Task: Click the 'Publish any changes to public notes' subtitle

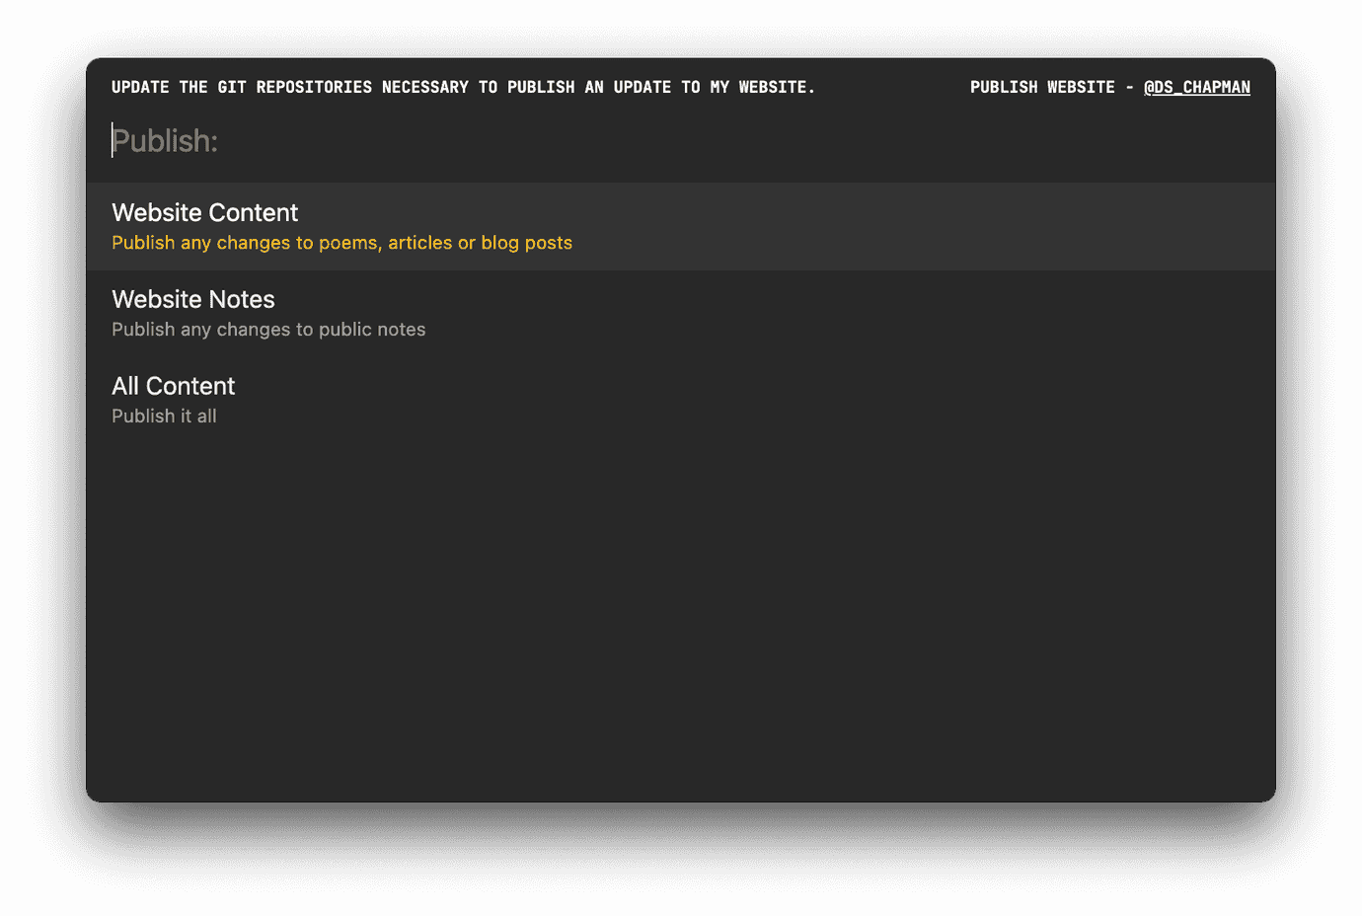Action: pos(268,329)
